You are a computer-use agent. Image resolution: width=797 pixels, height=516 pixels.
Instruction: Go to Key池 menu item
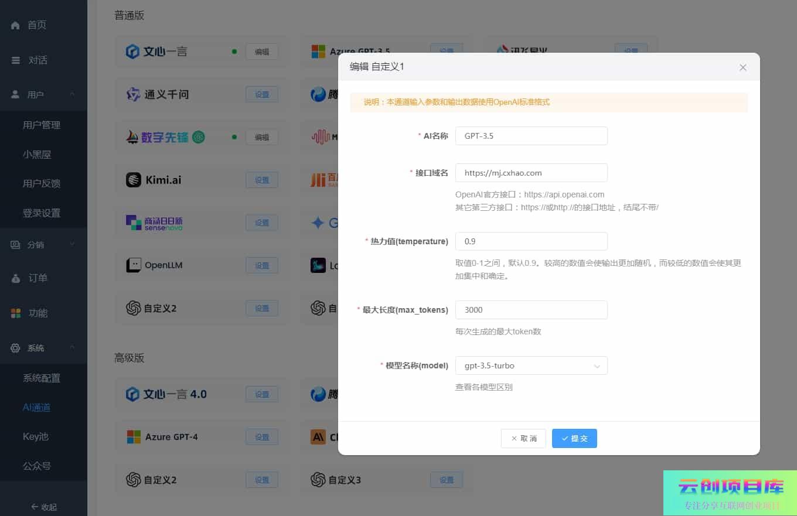[36, 436]
